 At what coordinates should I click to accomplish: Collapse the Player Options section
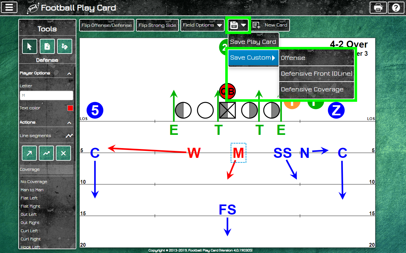click(x=69, y=73)
